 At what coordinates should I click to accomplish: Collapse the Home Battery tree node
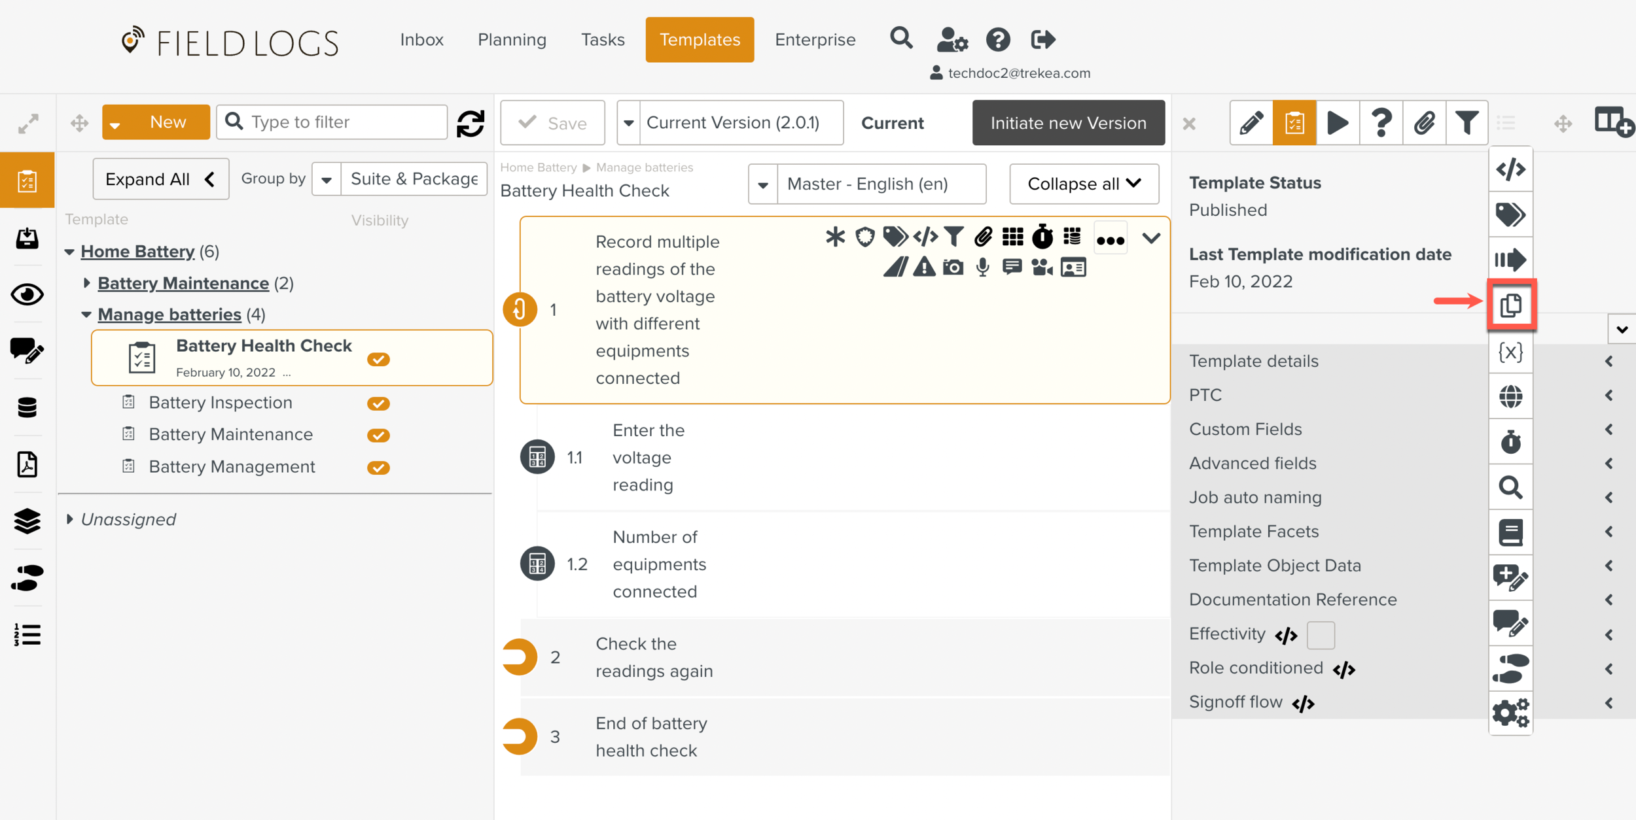click(x=69, y=252)
